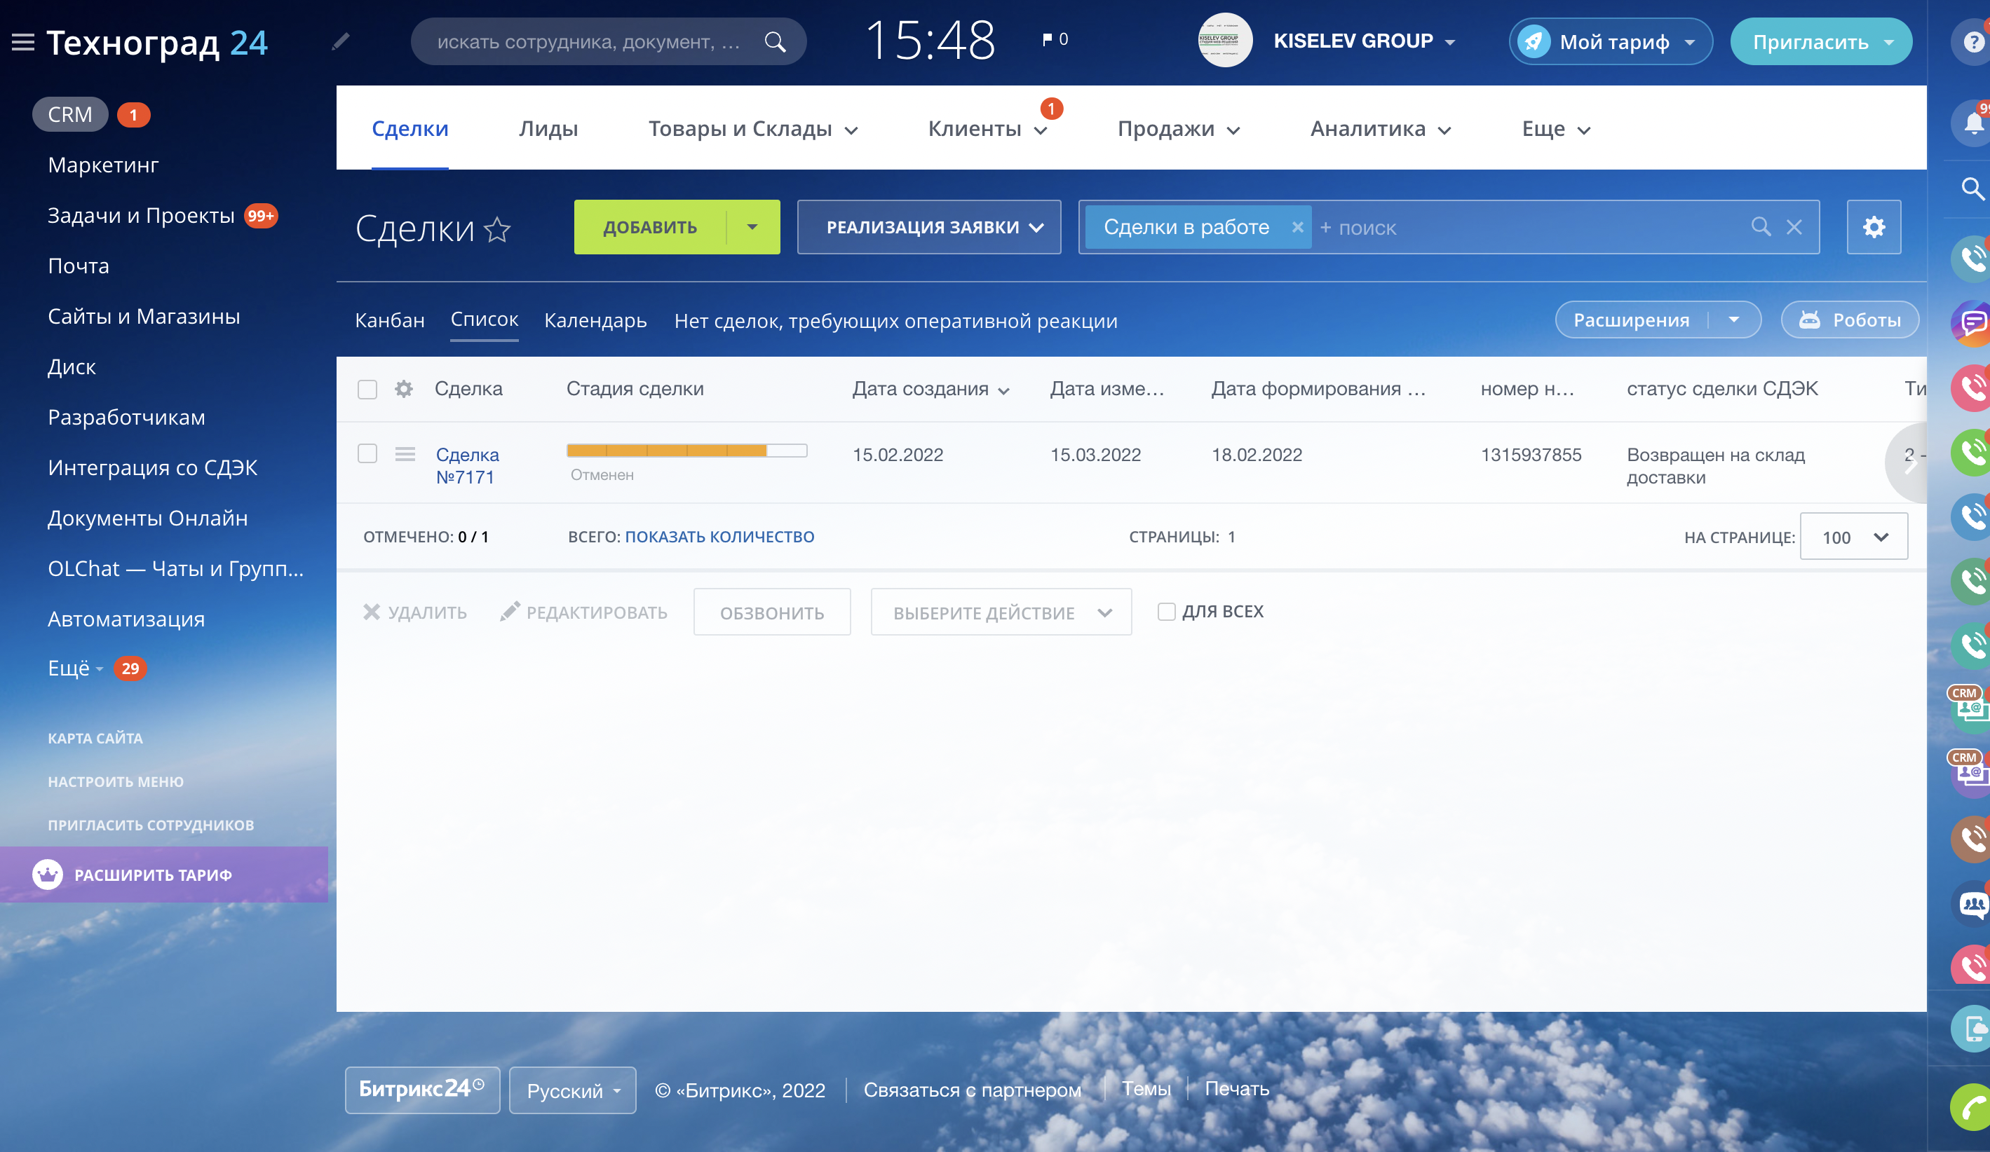The height and width of the screenshot is (1152, 1990).
Task: Open the Реализация заявки pipeline dropdown
Action: 928,227
